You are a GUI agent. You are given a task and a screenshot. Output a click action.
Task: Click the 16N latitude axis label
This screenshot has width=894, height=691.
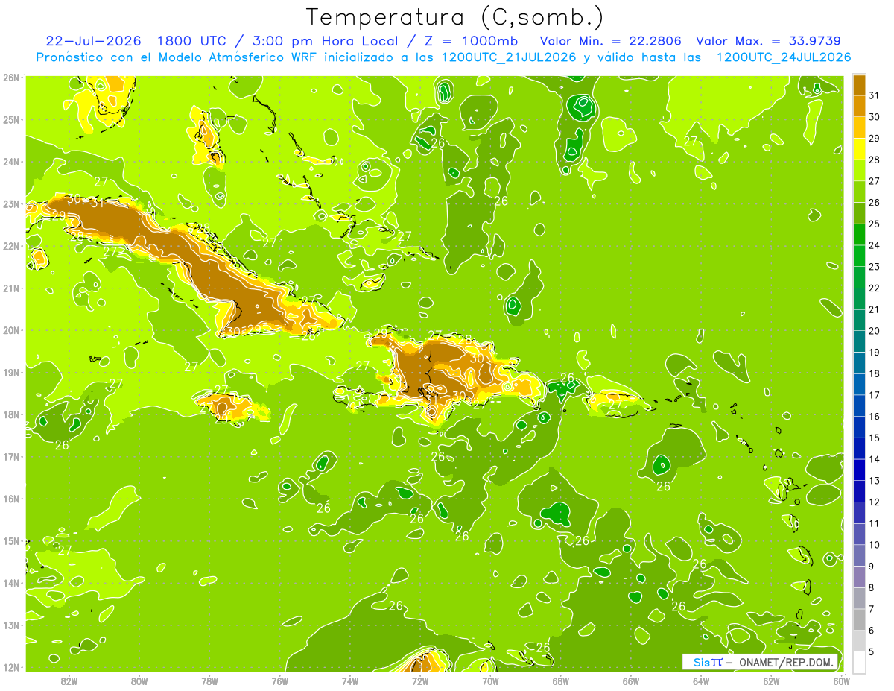[x=10, y=499]
